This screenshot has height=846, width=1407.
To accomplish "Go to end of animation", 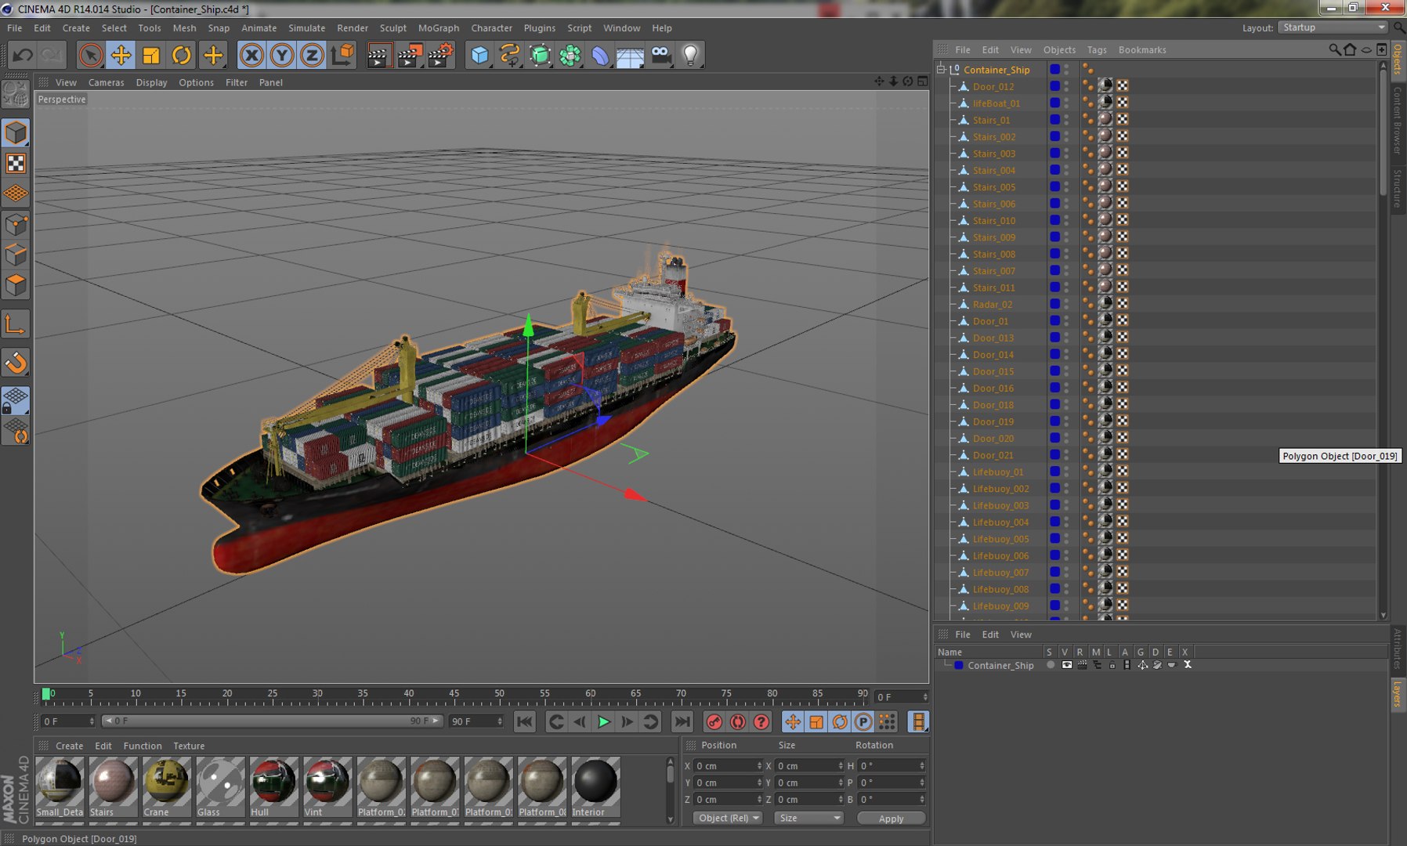I will 682,721.
